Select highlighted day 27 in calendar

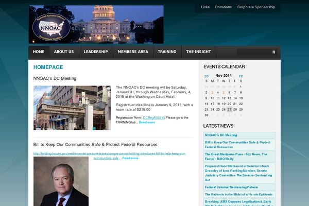coord(229,109)
